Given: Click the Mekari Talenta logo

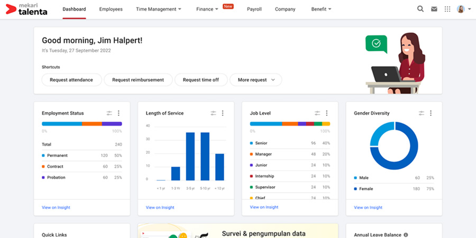Looking at the screenshot, I should click(27, 9).
